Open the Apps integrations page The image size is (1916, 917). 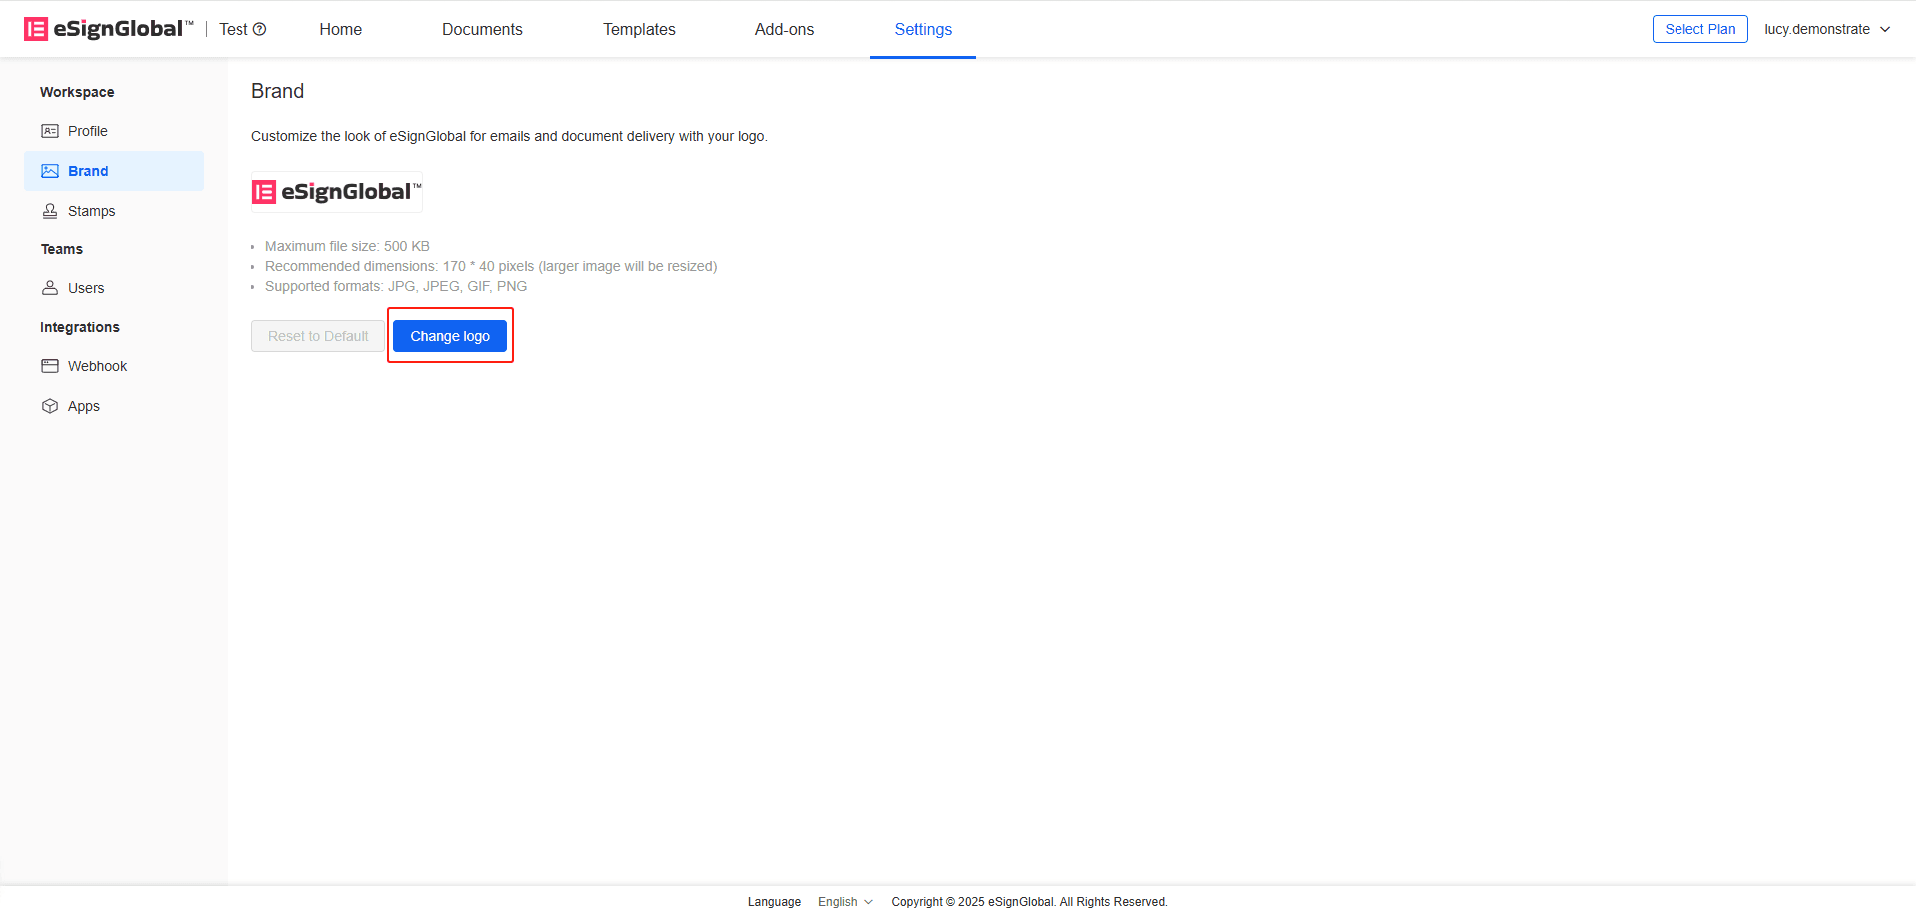point(114,406)
